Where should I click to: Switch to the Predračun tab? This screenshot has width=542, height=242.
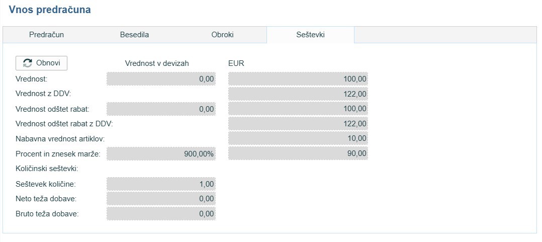(x=46, y=35)
